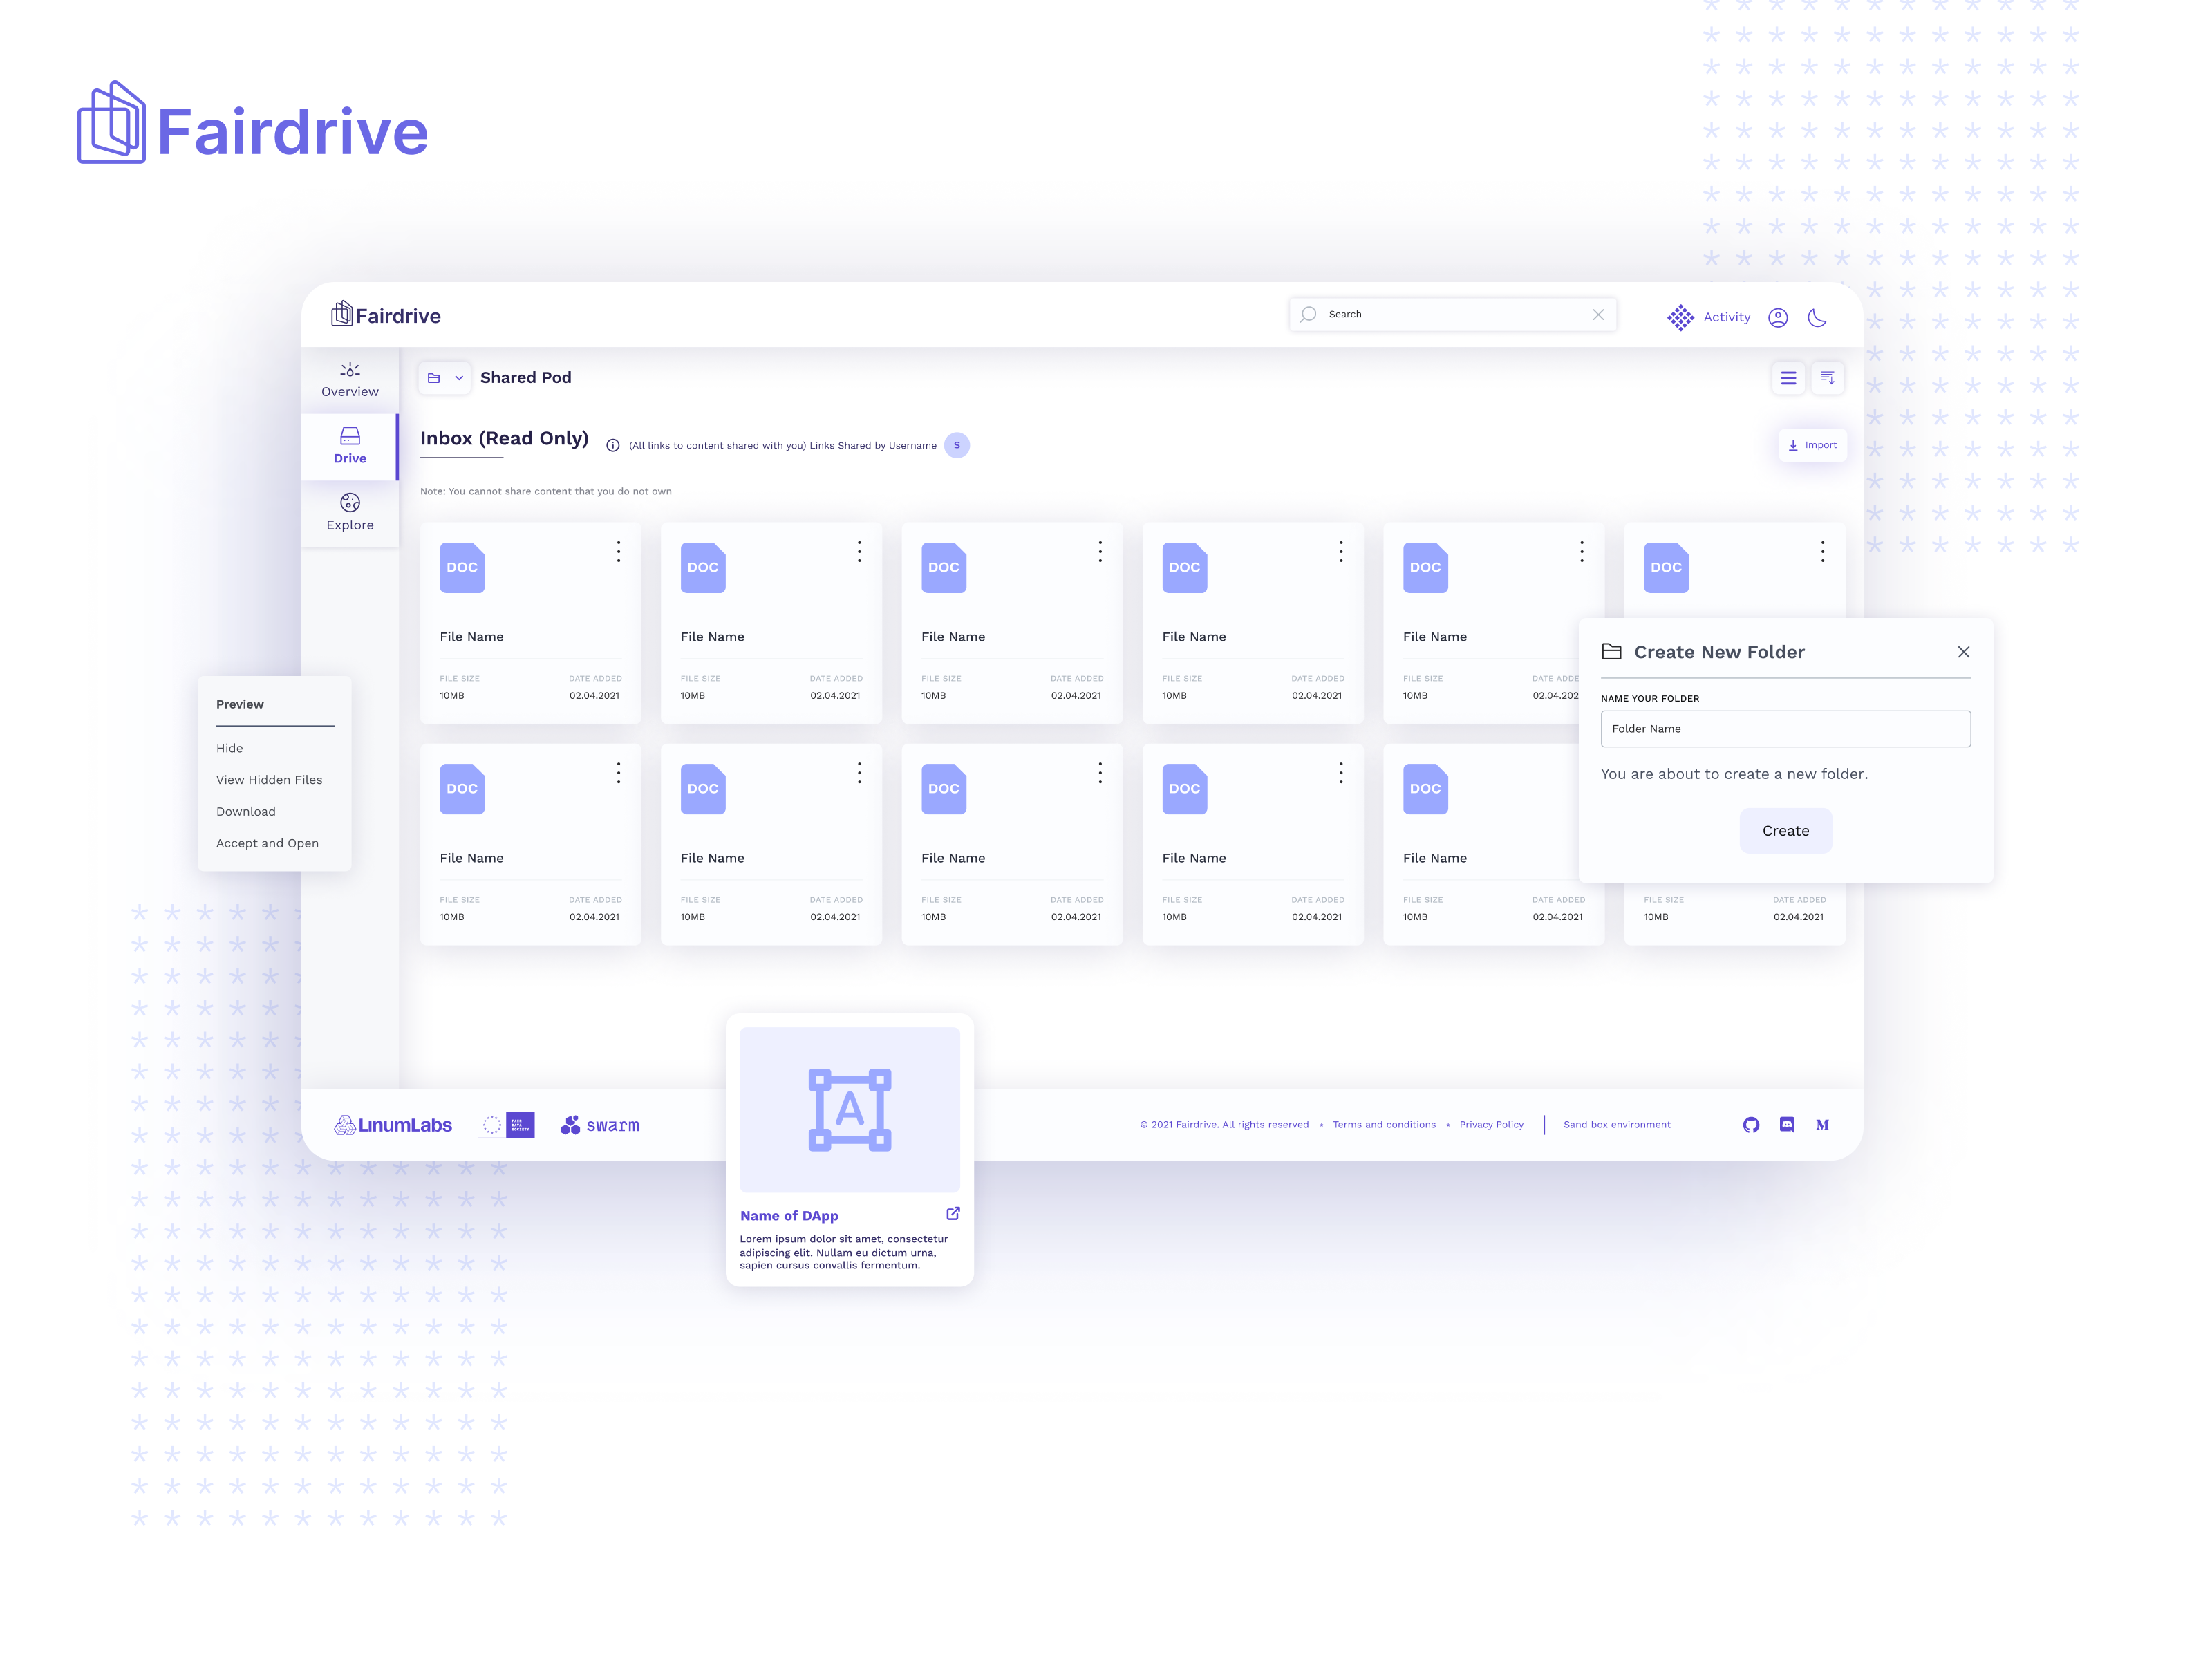The width and height of the screenshot is (2212, 1659).
Task: Open the Discord icon in footer
Action: tap(1787, 1125)
